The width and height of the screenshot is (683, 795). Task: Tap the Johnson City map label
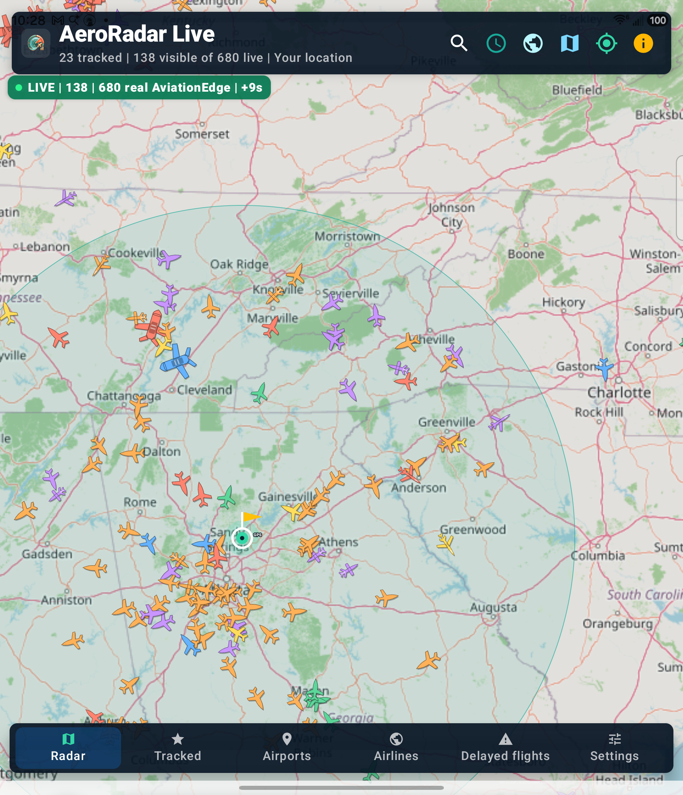click(x=452, y=215)
